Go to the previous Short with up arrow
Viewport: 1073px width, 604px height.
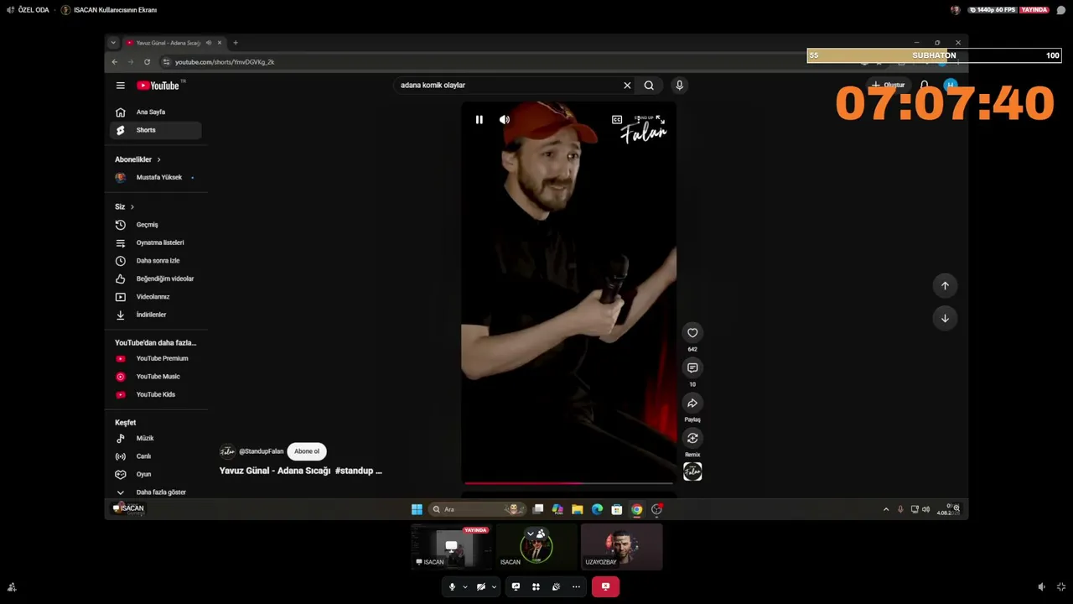[945, 286]
